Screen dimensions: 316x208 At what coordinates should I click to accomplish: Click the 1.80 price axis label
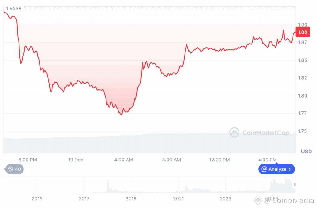click(x=302, y=96)
